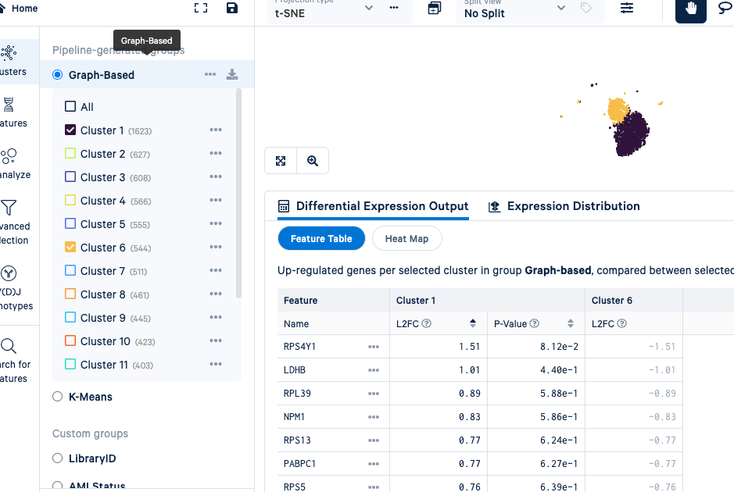The height and width of the screenshot is (492, 734).
Task: Open Cluster 7 more options ellipsis
Action: point(216,270)
